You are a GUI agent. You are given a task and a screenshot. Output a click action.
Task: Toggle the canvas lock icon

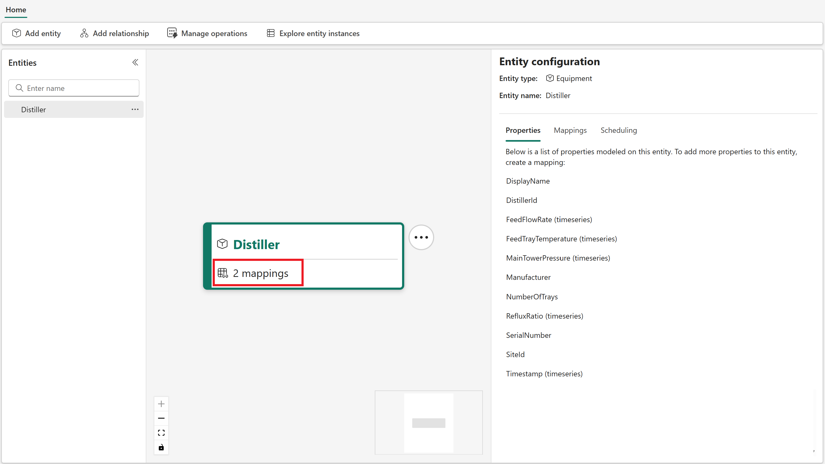pos(161,447)
